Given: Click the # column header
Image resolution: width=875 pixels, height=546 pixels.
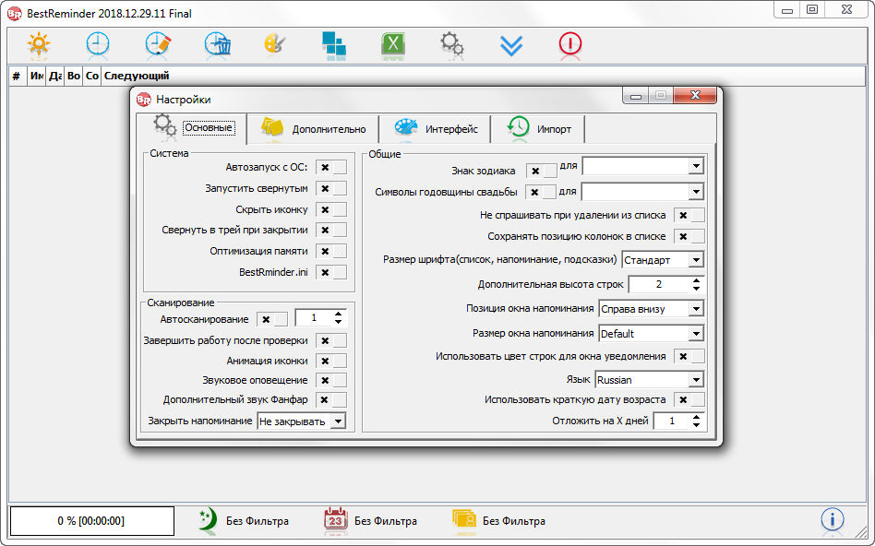Looking at the screenshot, I should (18, 76).
